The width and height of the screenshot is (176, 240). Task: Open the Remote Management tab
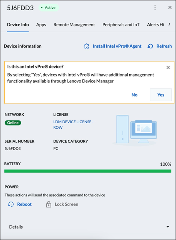point(74,25)
